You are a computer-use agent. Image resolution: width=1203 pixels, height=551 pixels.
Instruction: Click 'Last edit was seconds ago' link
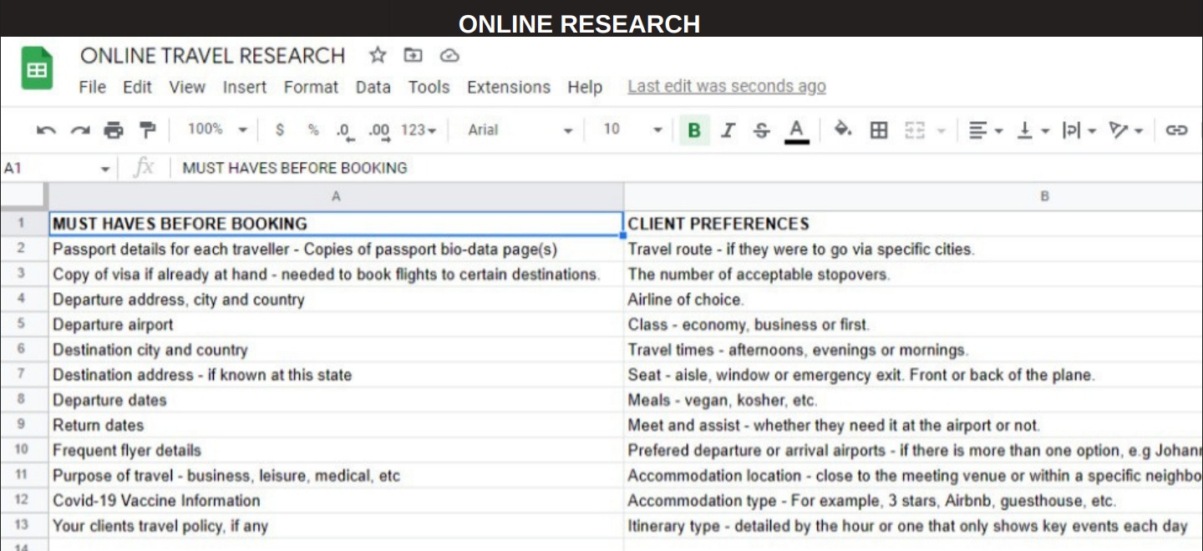726,87
